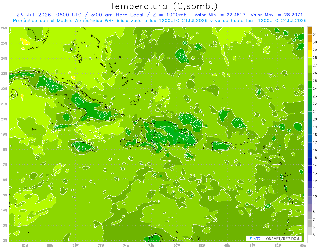Screen dimensions: 322x249
Task: Click the '74W' longitude axis label
Action: click(126, 246)
